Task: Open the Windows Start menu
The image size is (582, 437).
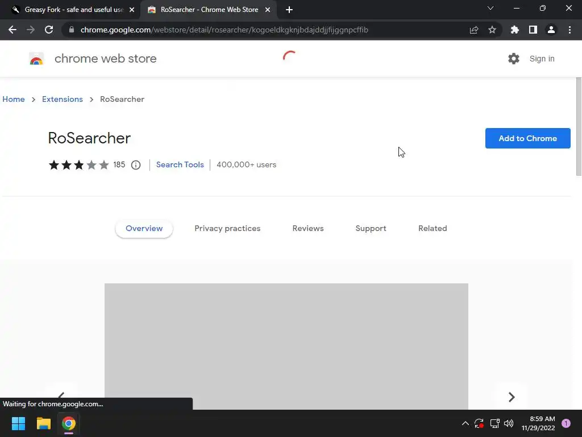Action: pyautogui.click(x=18, y=423)
